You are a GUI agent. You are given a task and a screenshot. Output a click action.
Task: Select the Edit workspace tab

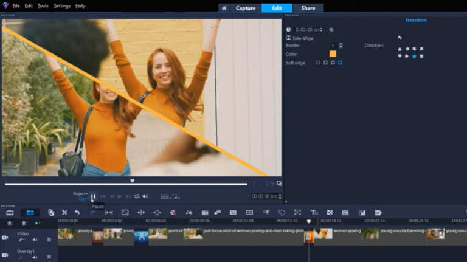click(277, 8)
